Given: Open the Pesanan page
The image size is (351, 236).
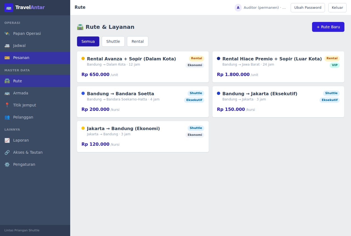Looking at the screenshot, I should 35,58.
